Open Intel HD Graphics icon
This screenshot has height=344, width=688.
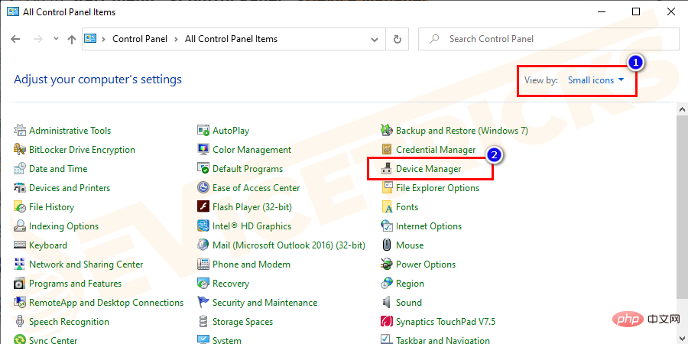203,226
